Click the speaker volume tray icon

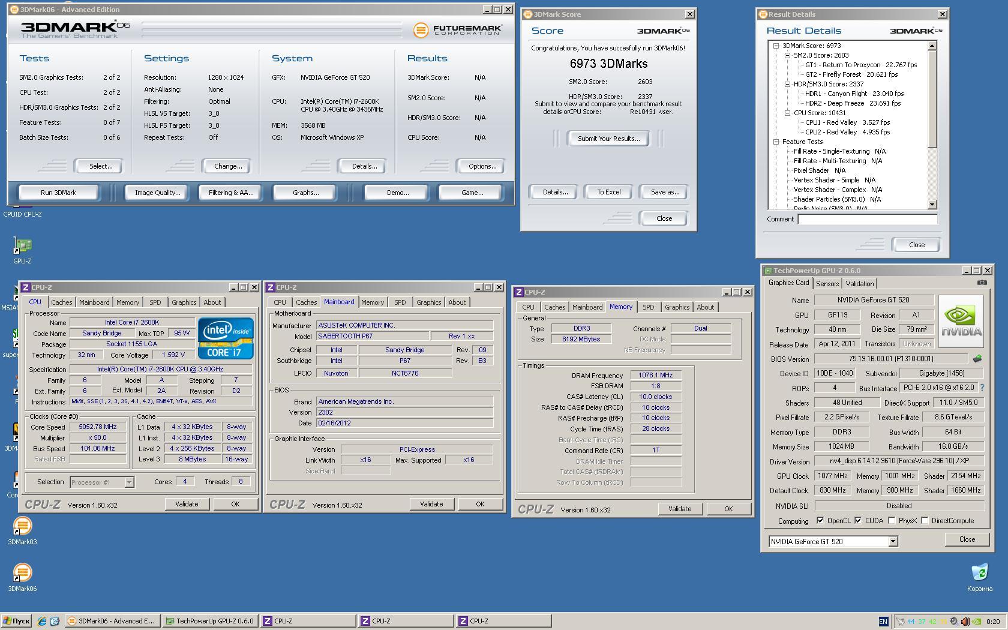[x=965, y=622]
